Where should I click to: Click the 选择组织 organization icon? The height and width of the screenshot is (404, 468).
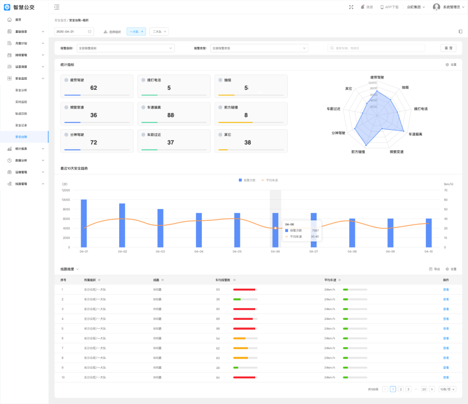(105, 32)
